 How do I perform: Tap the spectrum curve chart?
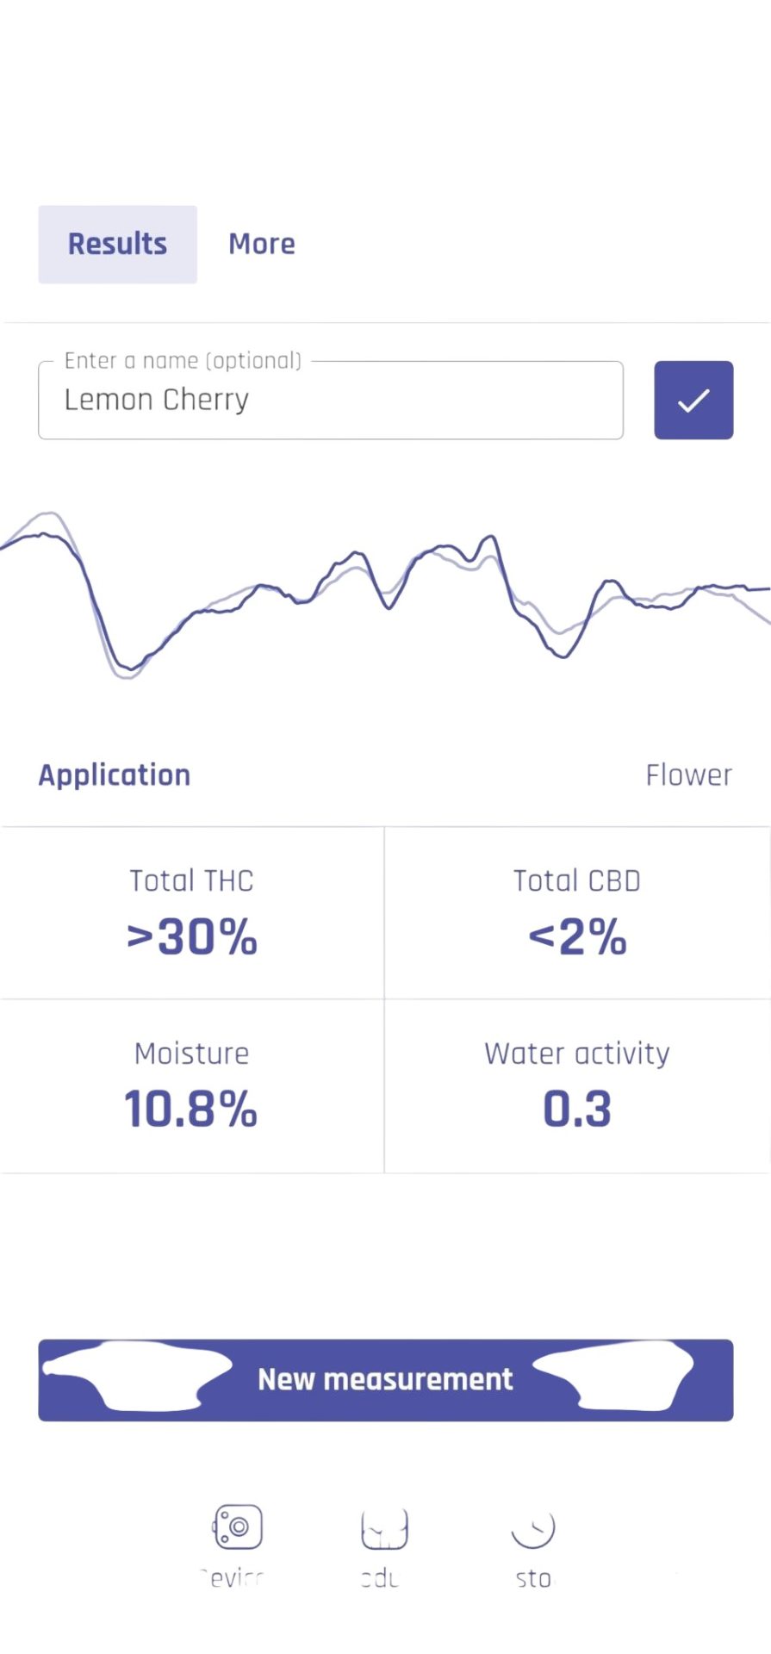point(385,594)
